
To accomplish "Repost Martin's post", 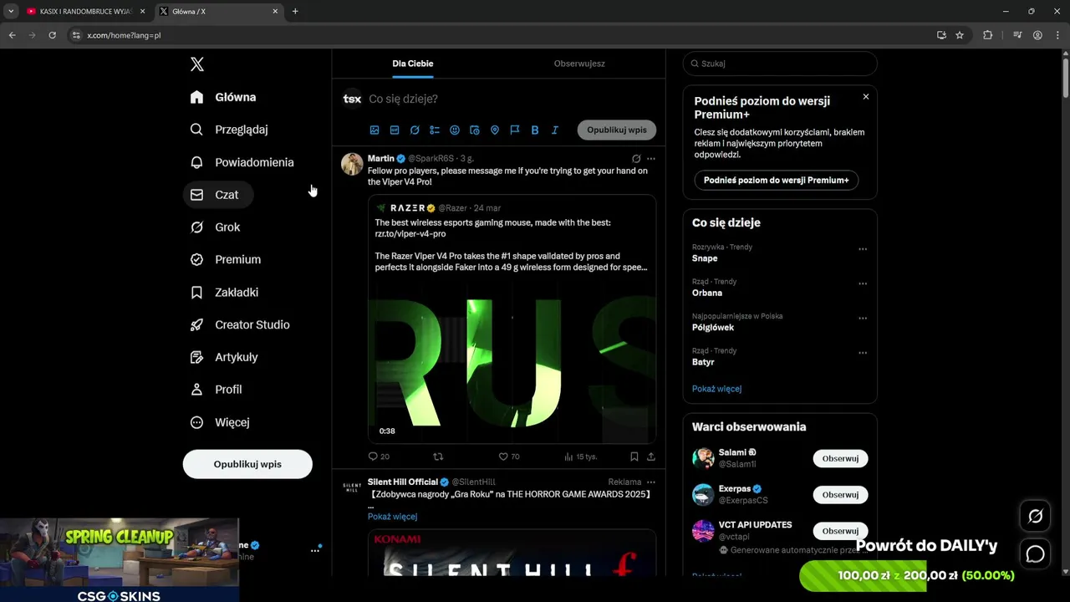I will coord(438,457).
